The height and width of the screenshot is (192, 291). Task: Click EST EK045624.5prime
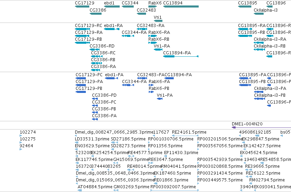click(241, 156)
